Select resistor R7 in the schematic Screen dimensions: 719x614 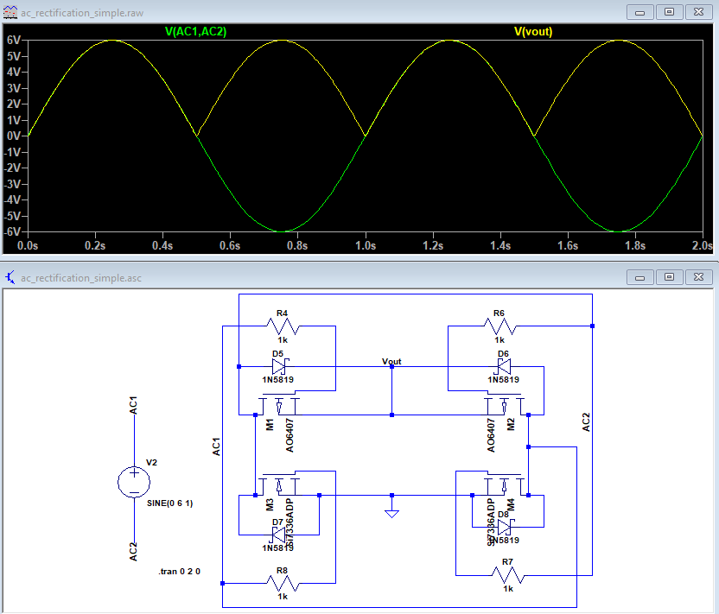(508, 575)
